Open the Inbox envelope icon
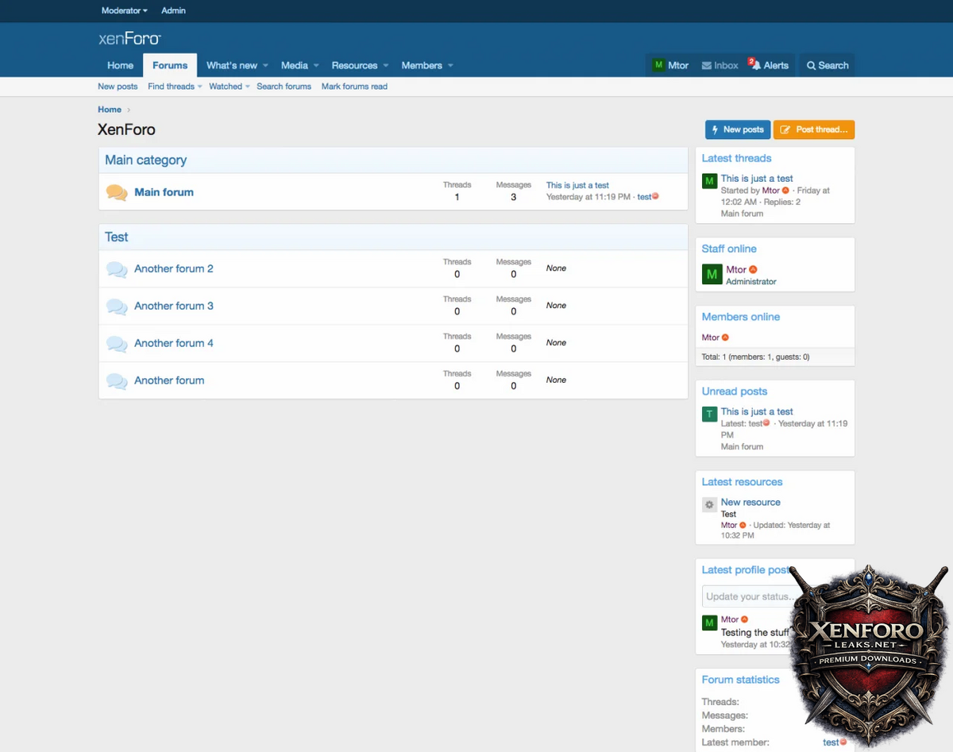Viewport: 953px width, 752px height. pyautogui.click(x=706, y=66)
